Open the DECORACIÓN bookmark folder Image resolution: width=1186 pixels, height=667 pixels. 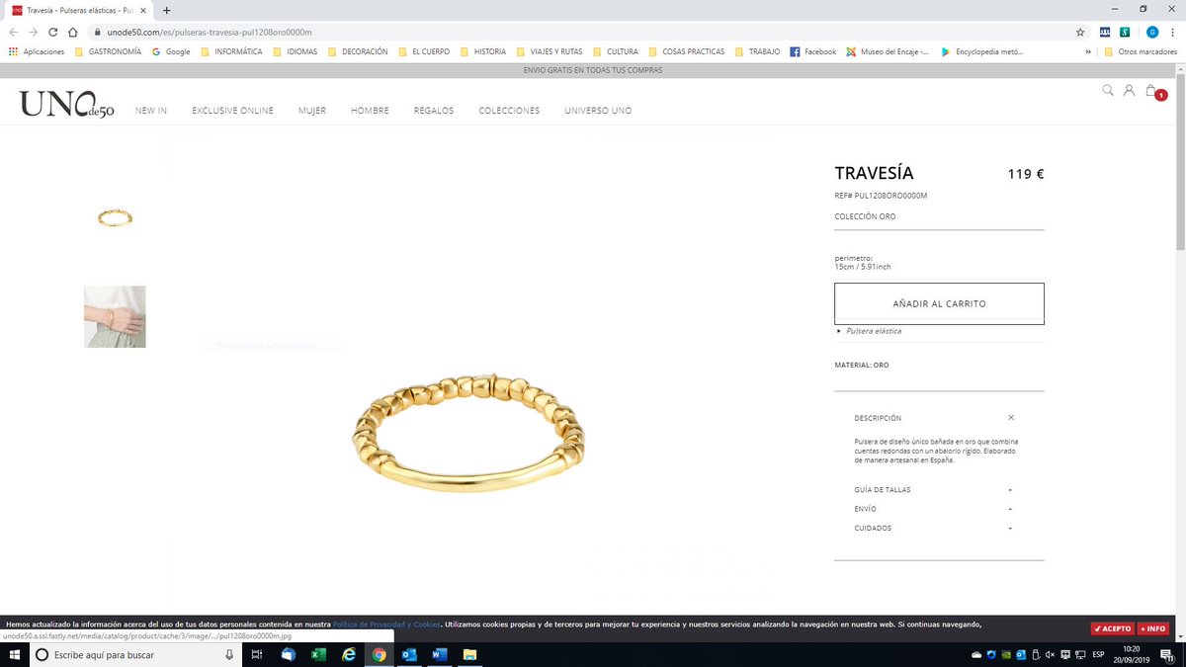[357, 51]
